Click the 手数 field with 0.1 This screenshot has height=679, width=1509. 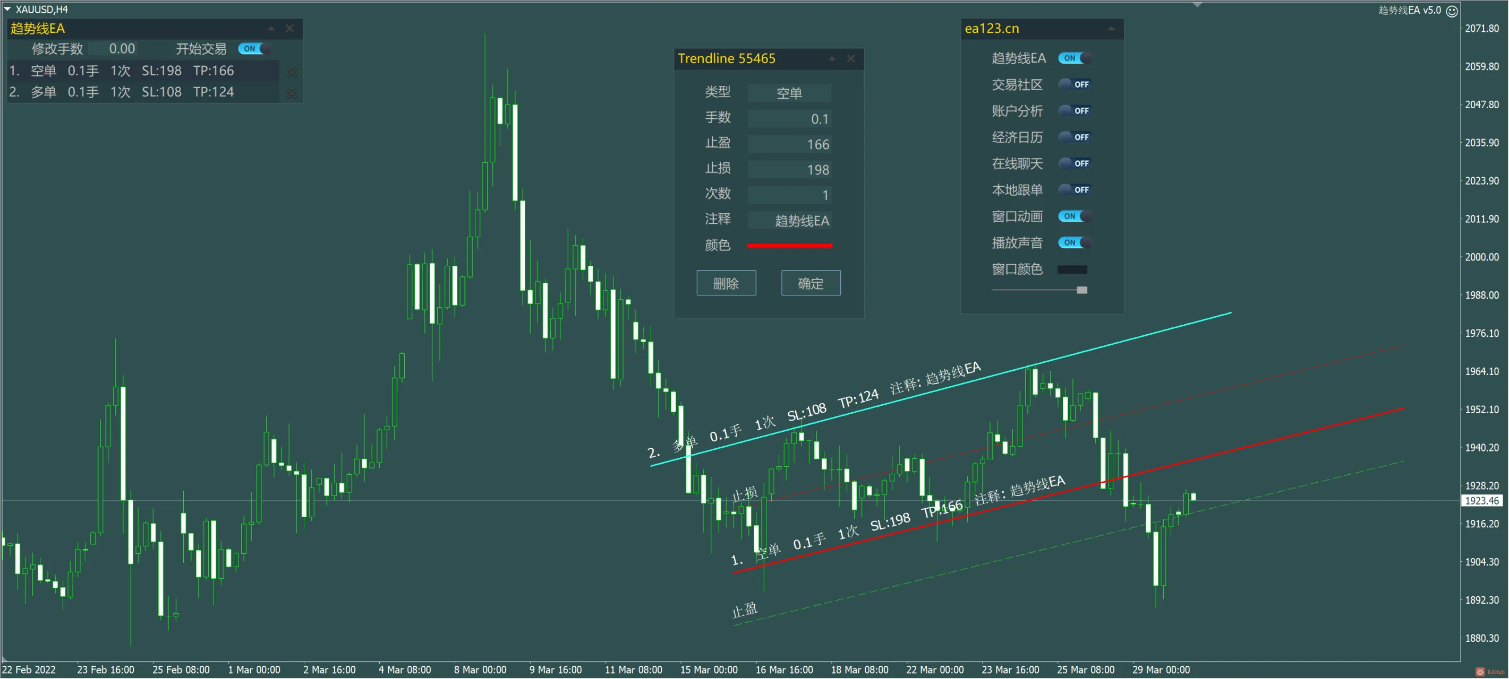[790, 119]
